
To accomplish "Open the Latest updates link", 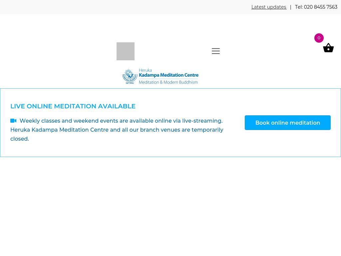I will [x=269, y=7].
